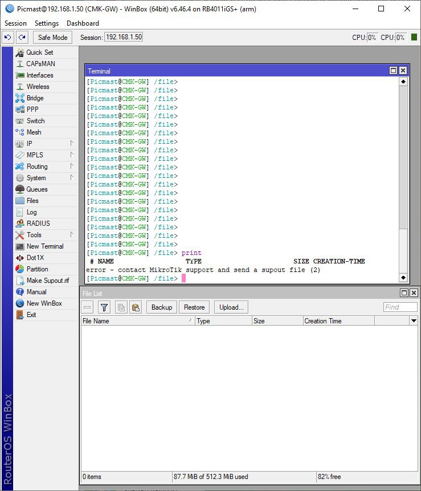Screen dimensions: 421x491
Task: Open the RADIUS sidebar icon
Action: [x=20, y=224]
